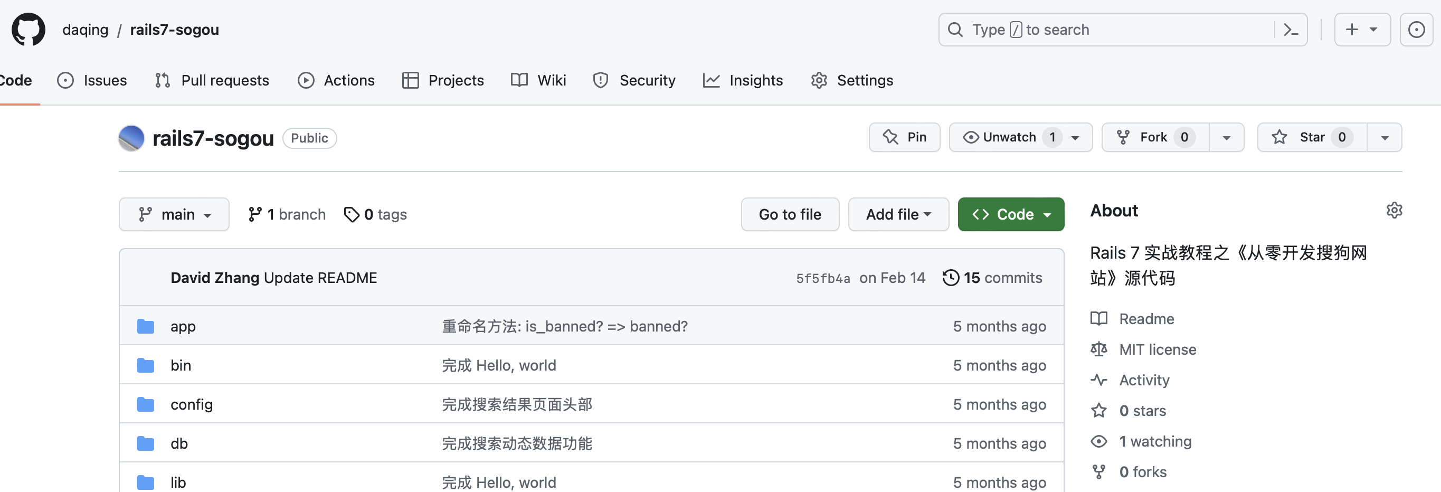This screenshot has width=1441, height=492.
Task: Click the db folder icon
Action: pos(146,444)
